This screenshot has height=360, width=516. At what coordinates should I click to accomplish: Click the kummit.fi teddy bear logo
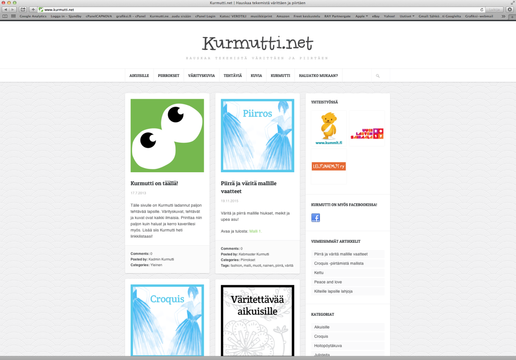(329, 128)
